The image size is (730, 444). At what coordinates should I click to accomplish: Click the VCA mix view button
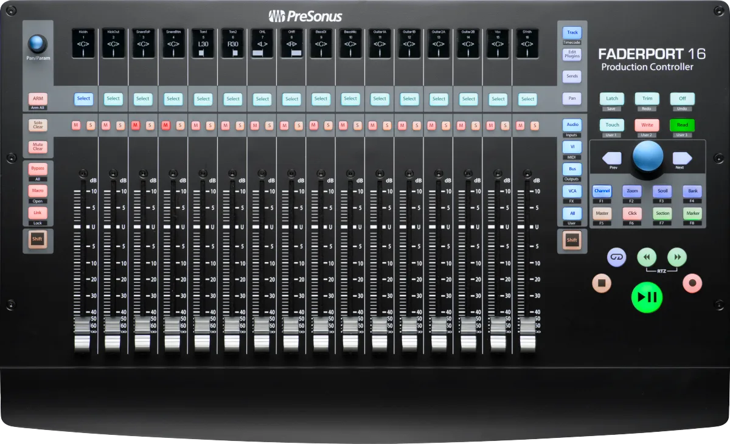pyautogui.click(x=572, y=191)
